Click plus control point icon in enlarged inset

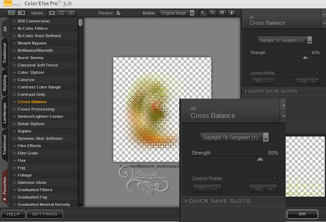[263, 189]
